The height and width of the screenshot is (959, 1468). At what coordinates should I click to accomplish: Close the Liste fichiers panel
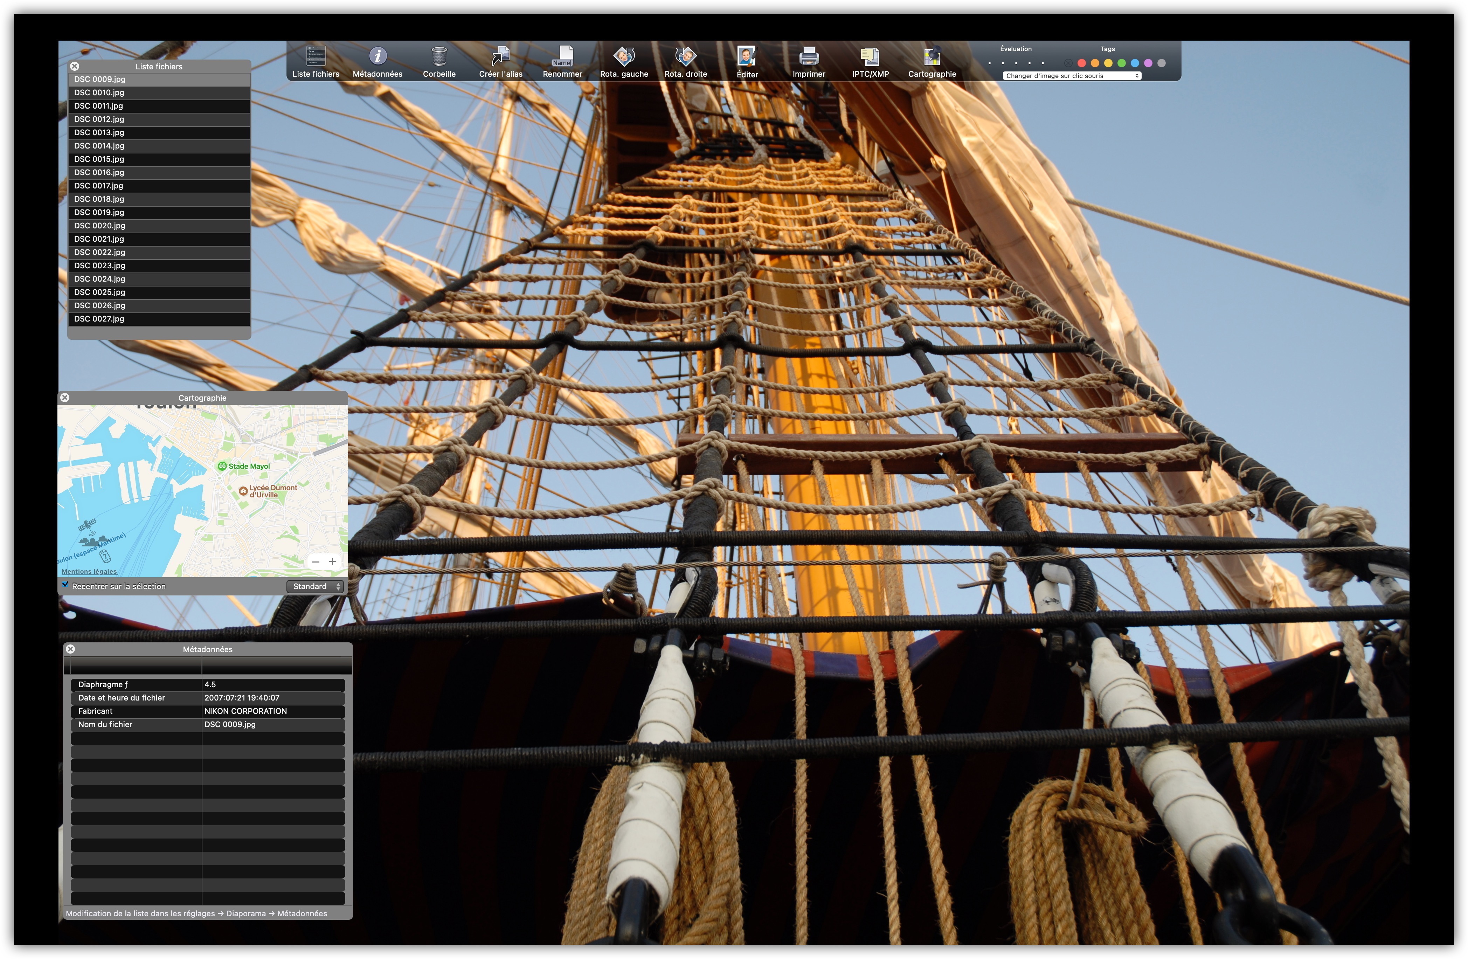75,66
